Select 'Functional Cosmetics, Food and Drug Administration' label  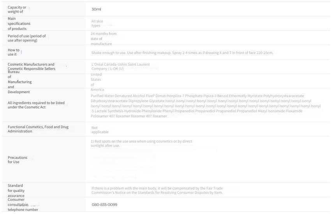38,129
